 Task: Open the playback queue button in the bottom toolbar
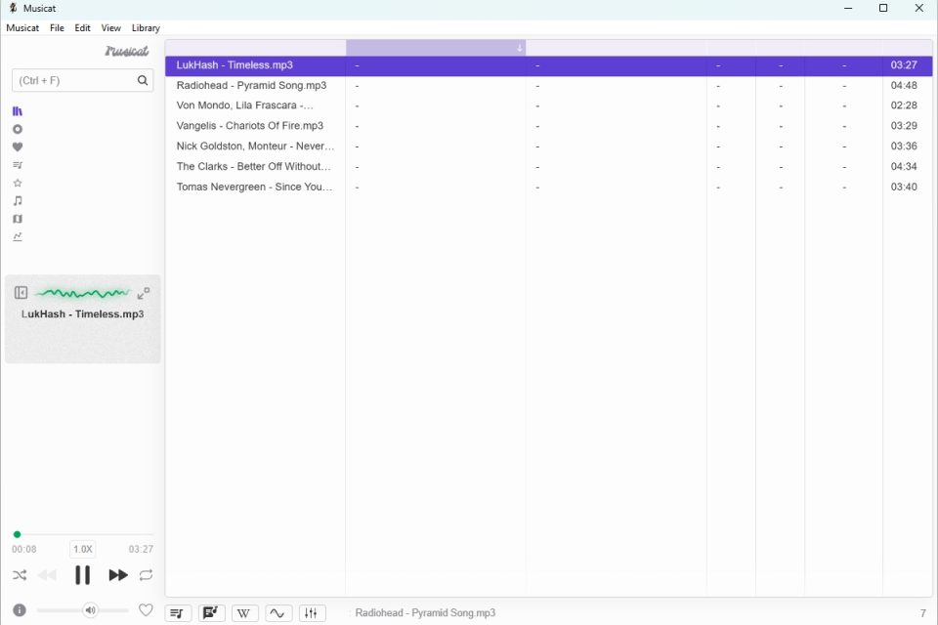[178, 613]
